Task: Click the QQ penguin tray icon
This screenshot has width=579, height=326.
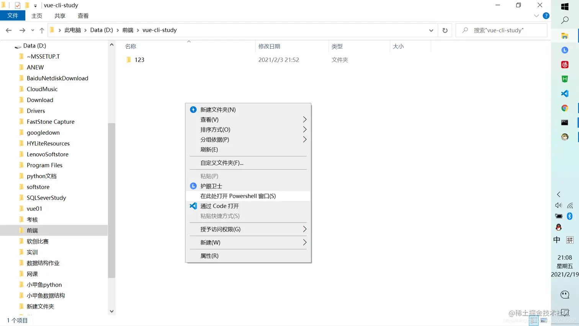Action: point(559,227)
